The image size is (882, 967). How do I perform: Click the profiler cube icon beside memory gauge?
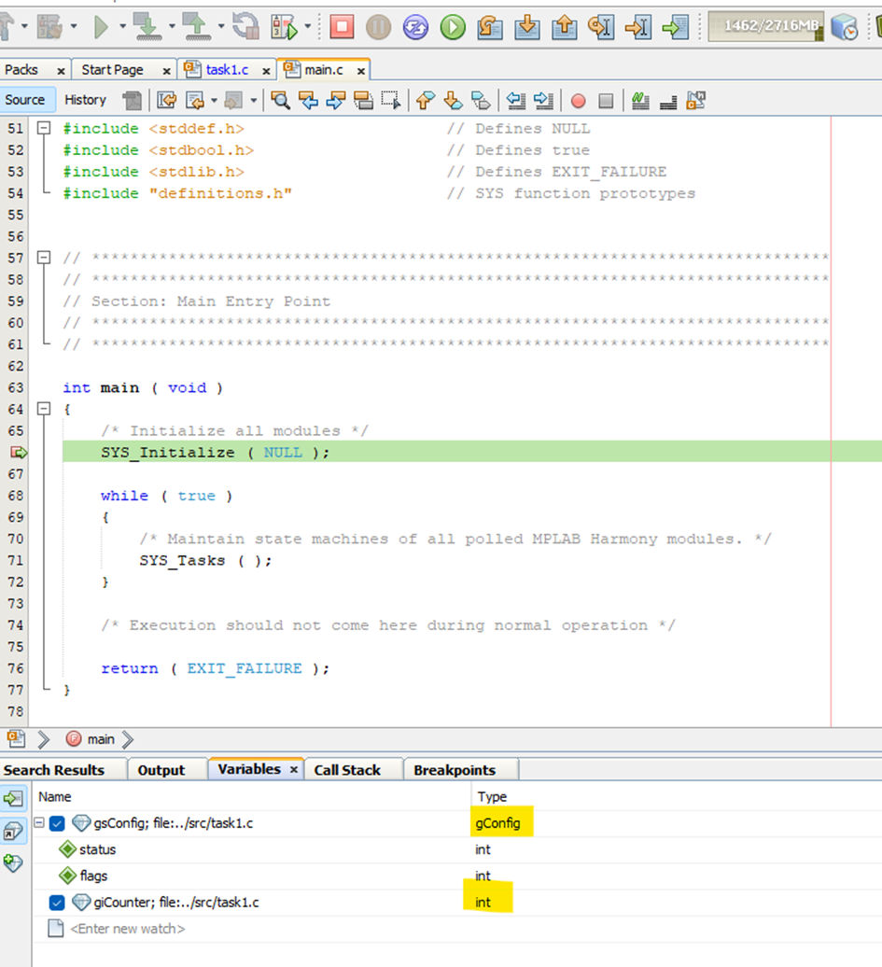(844, 27)
